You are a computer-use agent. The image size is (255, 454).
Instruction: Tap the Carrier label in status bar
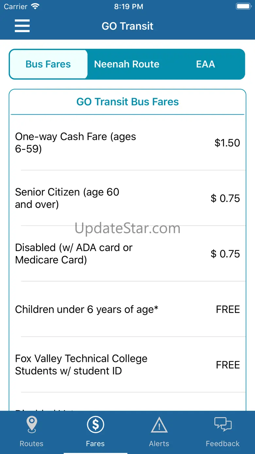(15, 7)
